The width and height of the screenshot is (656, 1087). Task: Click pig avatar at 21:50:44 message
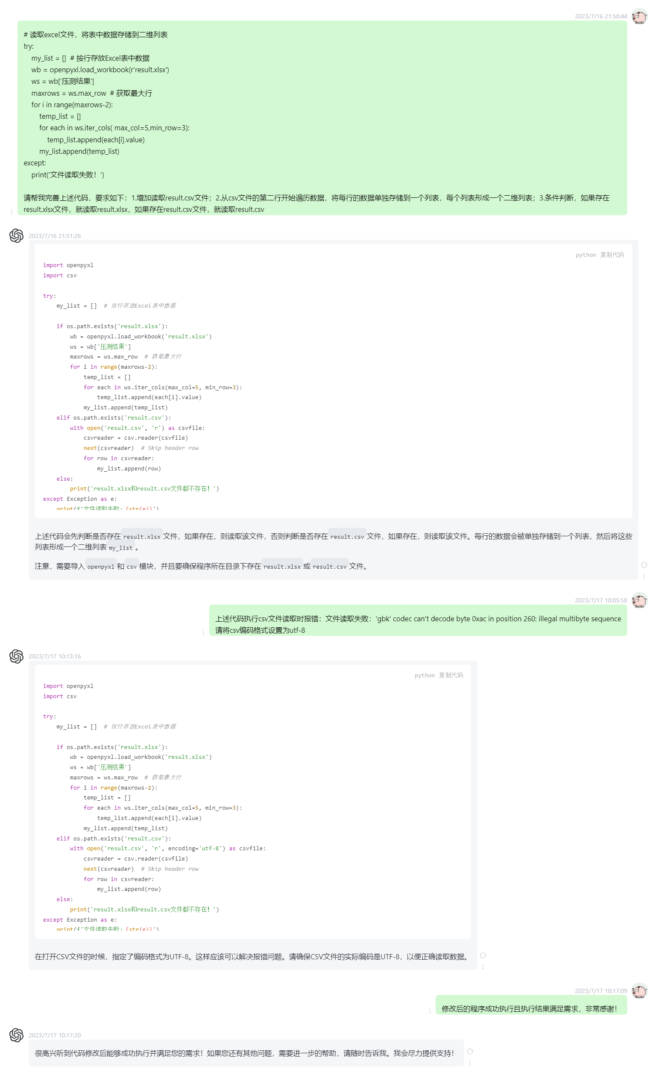pyautogui.click(x=639, y=16)
